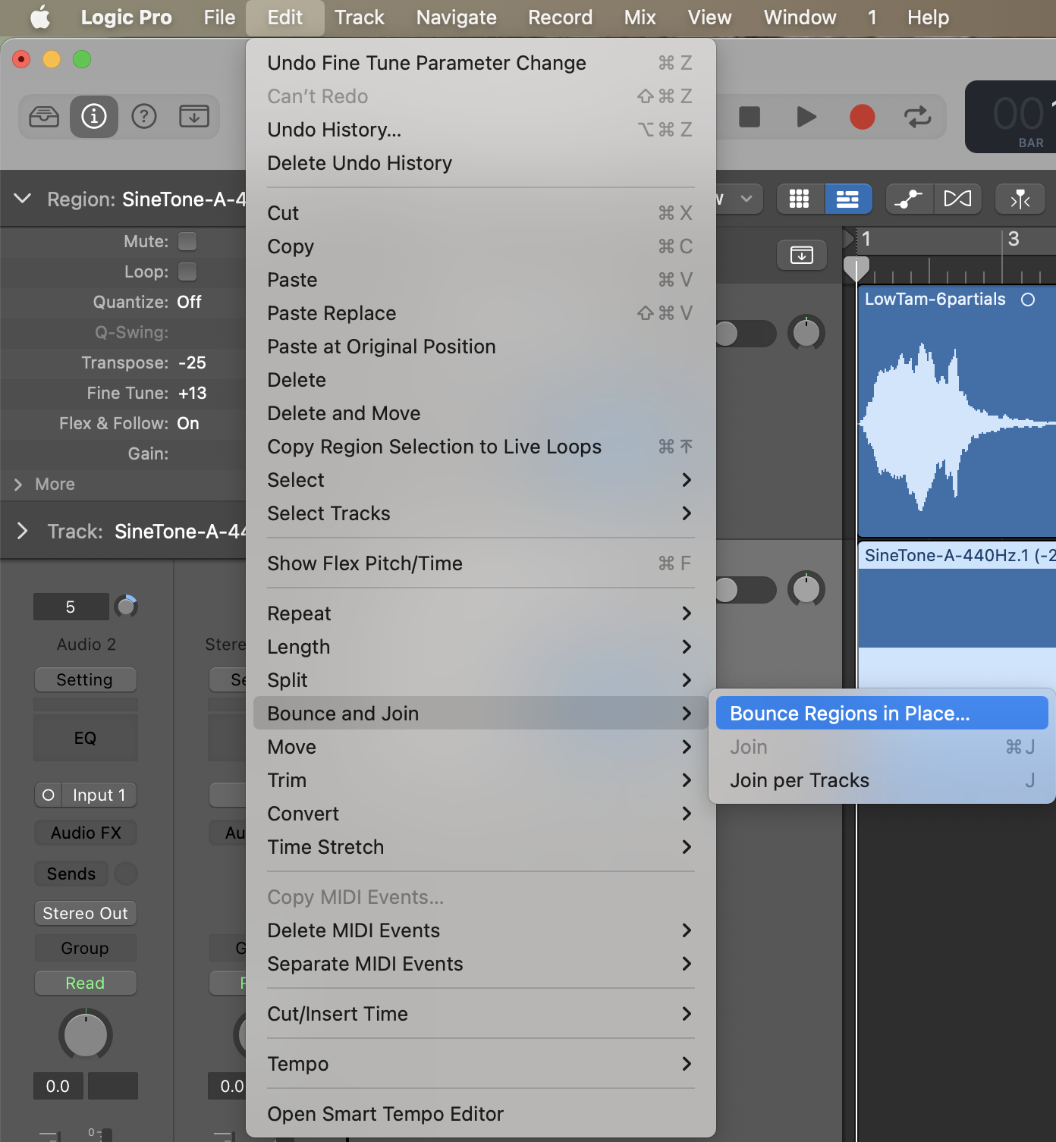Adjust the channel strip pan knob
1056x1142 pixels.
tap(86, 1034)
